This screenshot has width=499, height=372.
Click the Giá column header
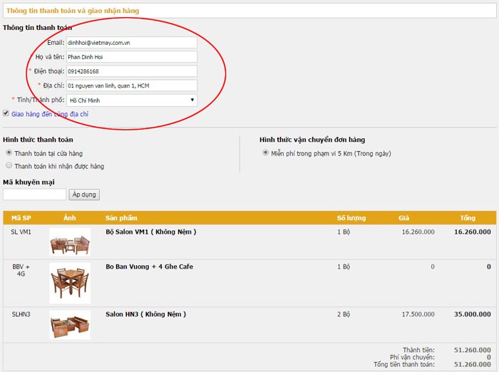click(x=403, y=218)
